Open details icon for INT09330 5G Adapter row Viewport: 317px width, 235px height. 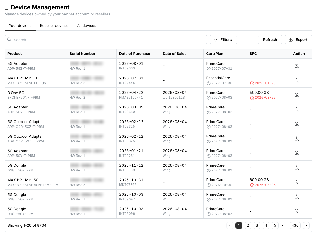297,110
